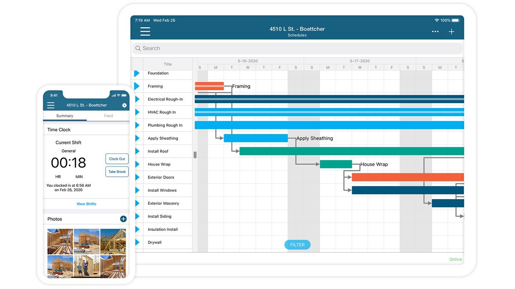The width and height of the screenshot is (515, 289).
Task: Open the phone's hamburger navigation menu
Action: [x=51, y=105]
